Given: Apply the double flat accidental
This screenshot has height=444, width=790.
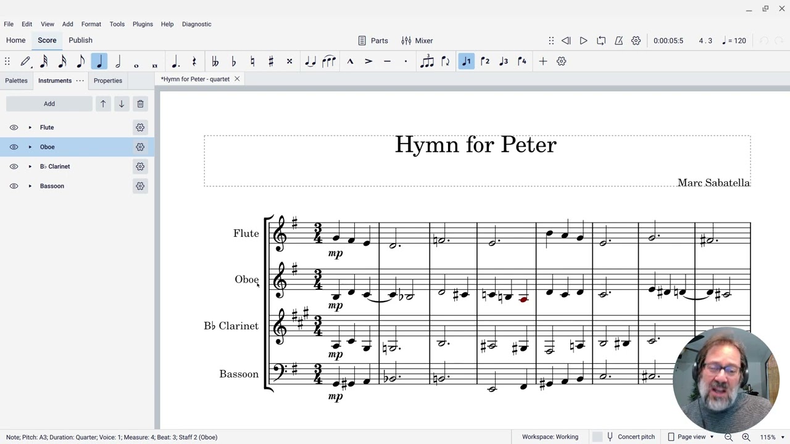Looking at the screenshot, I should tap(215, 61).
